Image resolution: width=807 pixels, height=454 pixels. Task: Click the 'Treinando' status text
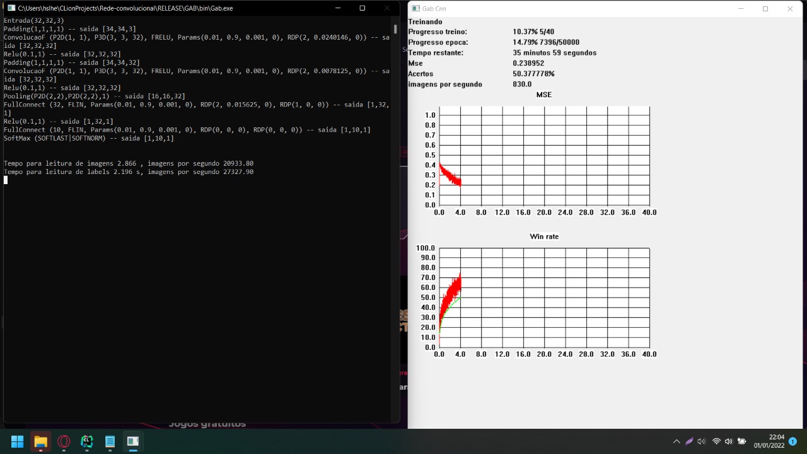tap(426, 21)
